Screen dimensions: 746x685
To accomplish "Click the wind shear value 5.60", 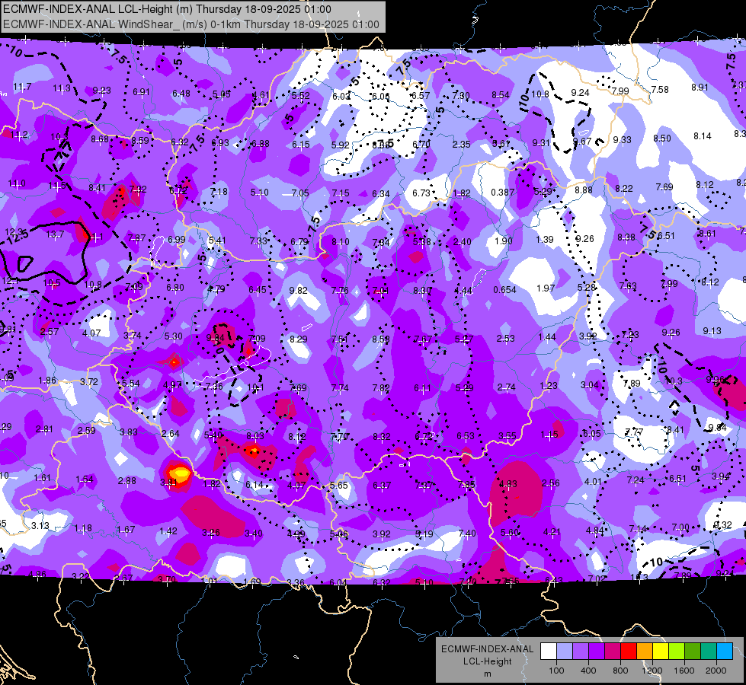I will pyautogui.click(x=510, y=532).
